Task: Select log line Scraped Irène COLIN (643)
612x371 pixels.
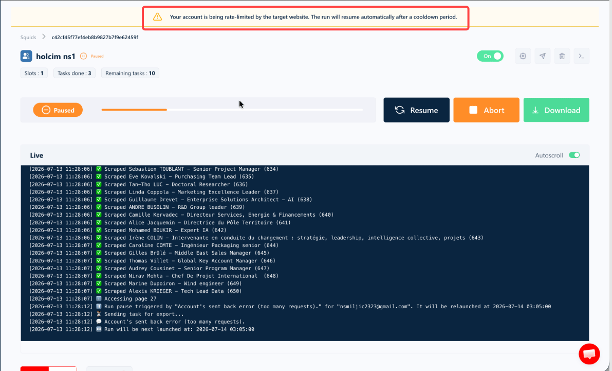Action: (x=256, y=238)
